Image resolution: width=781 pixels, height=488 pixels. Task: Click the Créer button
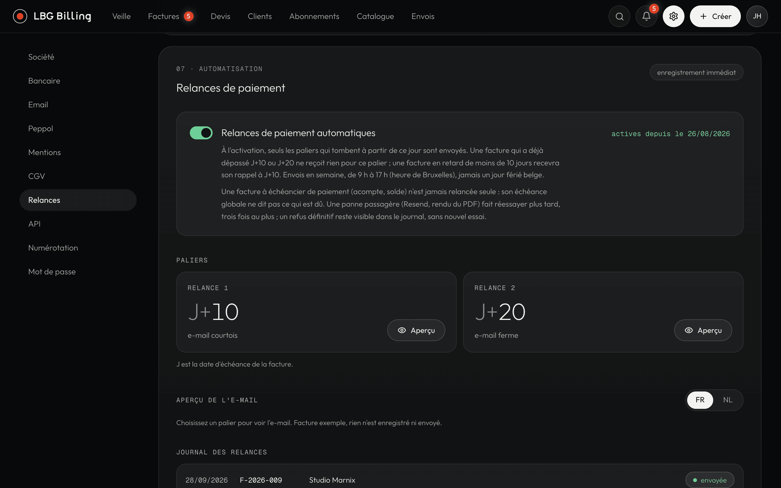point(715,16)
